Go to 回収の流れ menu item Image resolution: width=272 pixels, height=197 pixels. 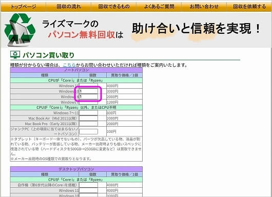[x=69, y=7]
